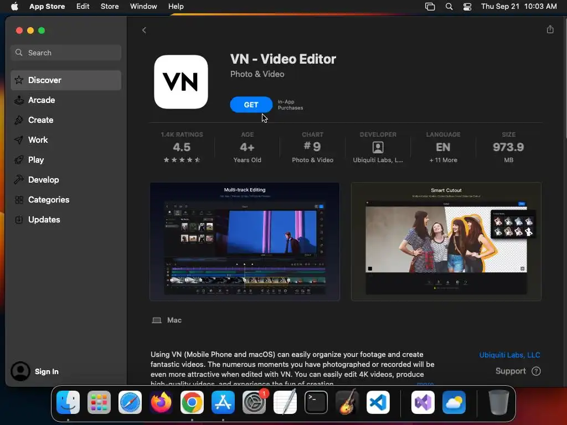
Task: Open Visual Studio from the Dock
Action: 423,402
